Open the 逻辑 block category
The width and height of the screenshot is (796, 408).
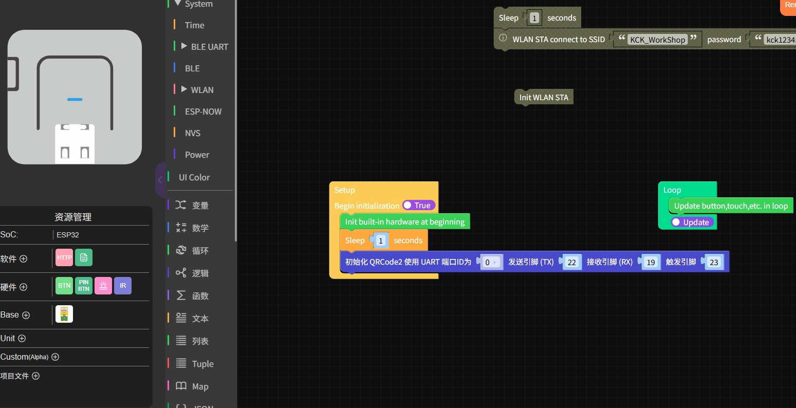click(x=200, y=273)
